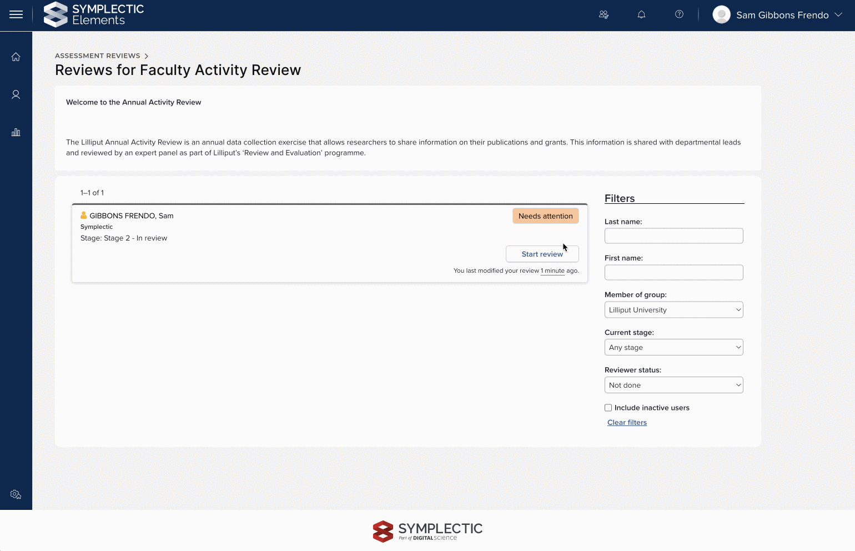The width and height of the screenshot is (855, 551).
Task: Open the Reviewer status dropdown
Action: [x=673, y=385]
